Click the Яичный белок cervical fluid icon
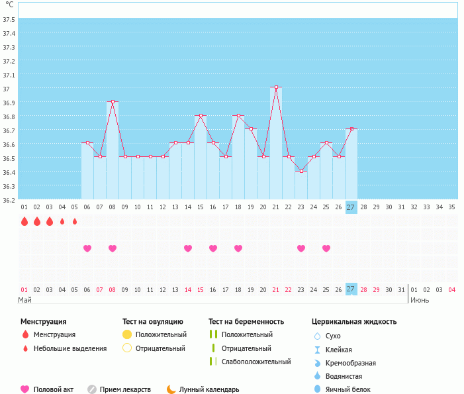The width and height of the screenshot is (464, 394). [x=317, y=389]
